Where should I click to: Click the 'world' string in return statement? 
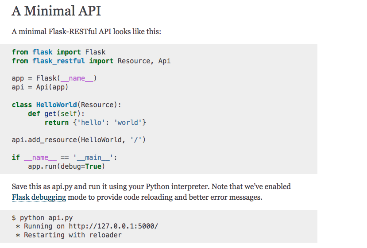(127, 123)
